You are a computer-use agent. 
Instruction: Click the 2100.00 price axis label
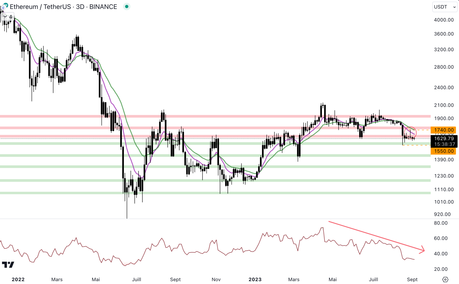coord(444,105)
